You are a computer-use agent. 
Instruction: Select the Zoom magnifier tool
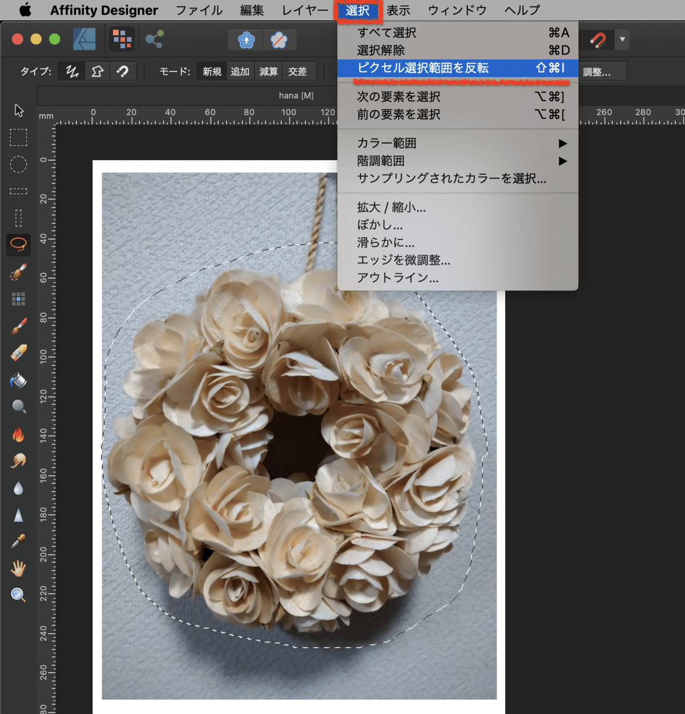click(18, 595)
